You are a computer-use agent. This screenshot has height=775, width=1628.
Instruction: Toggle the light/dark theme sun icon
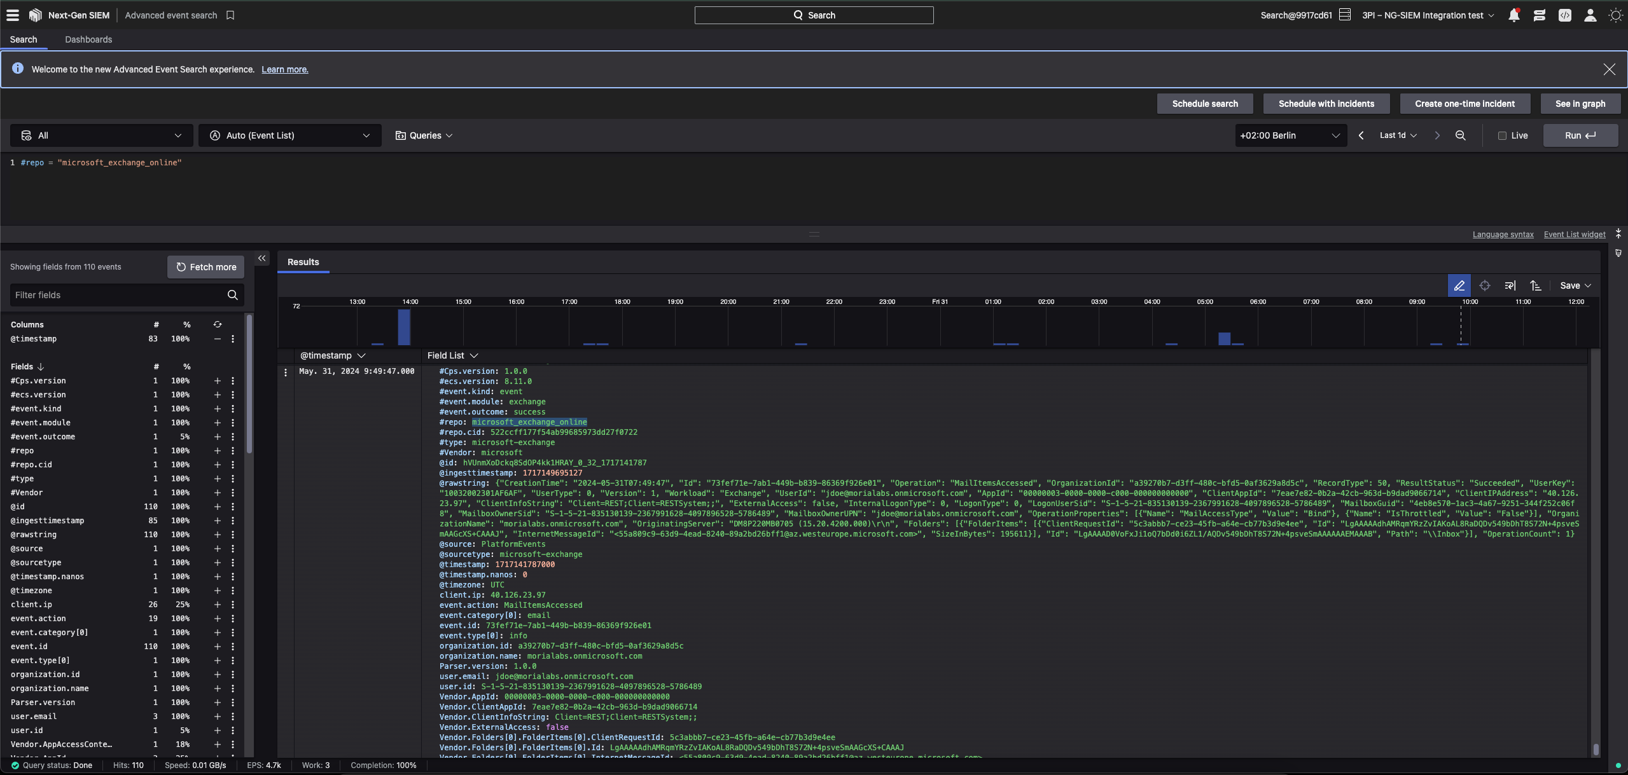[1615, 15]
